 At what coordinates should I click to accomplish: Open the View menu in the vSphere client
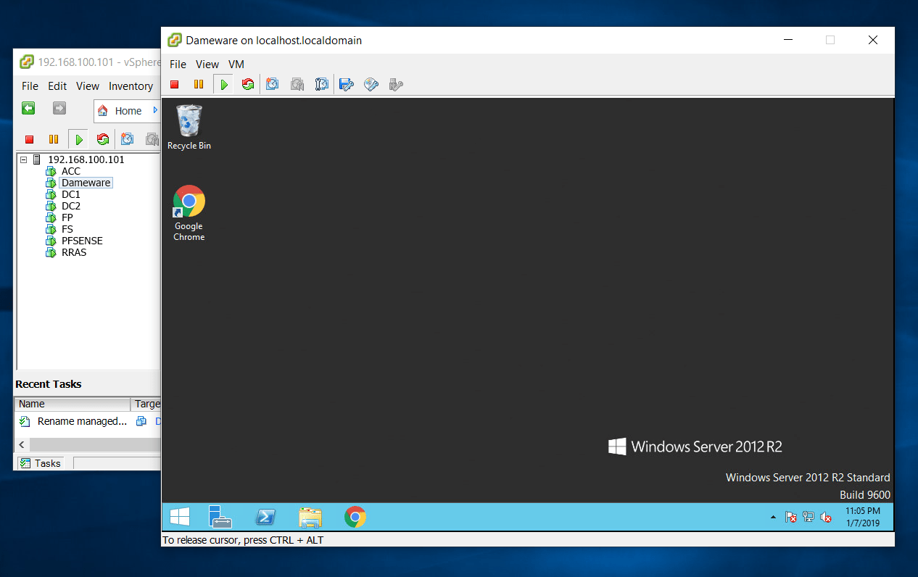click(88, 86)
